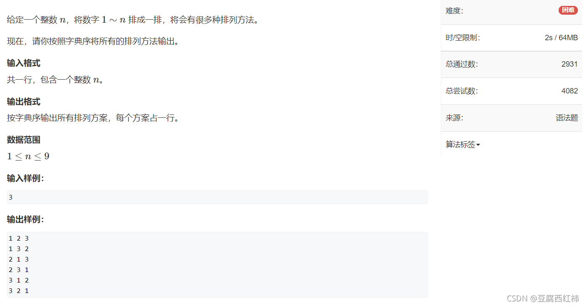Expand the 算法标签 dropdown arrow
Viewport: 585px width, 306px height.
(478, 145)
